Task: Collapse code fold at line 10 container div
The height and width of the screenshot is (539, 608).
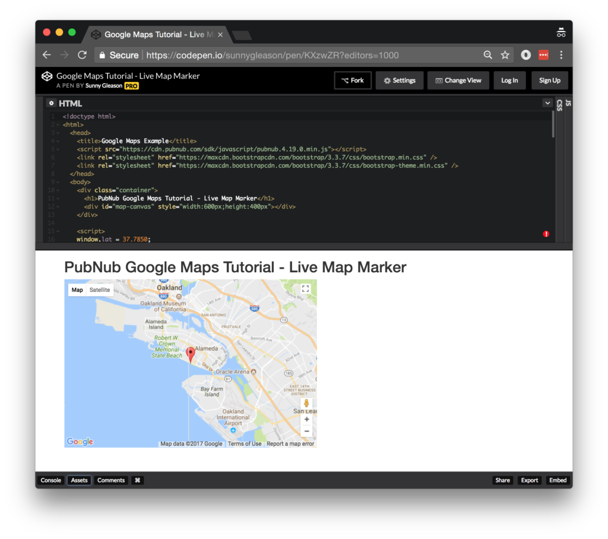Action: [58, 190]
